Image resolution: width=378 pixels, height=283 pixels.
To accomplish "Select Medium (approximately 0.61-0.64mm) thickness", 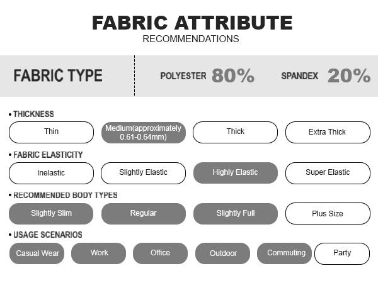I will [144, 132].
